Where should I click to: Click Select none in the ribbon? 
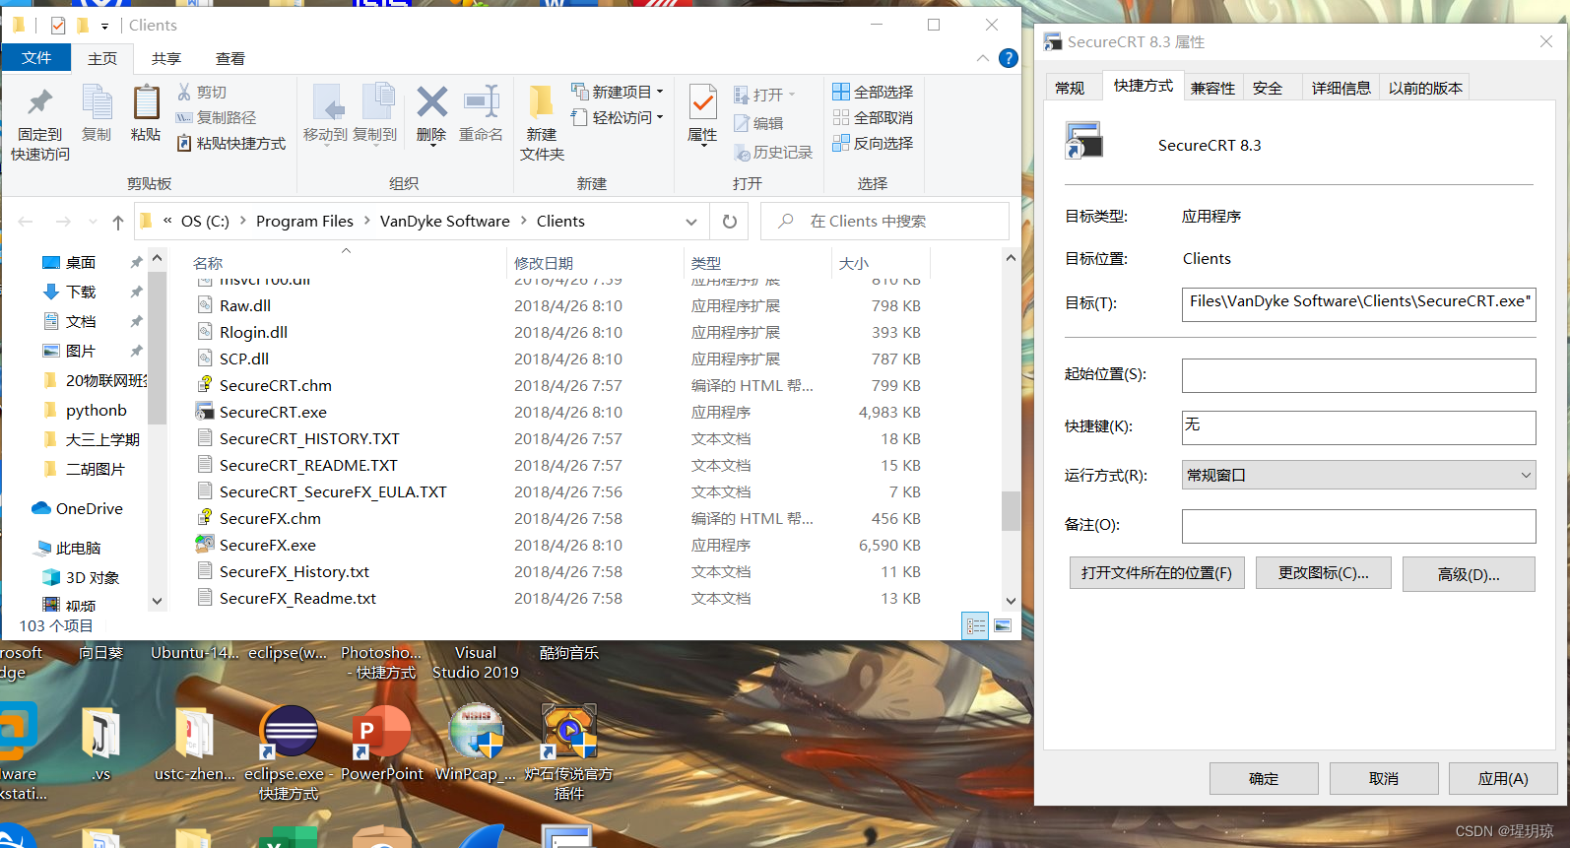[x=873, y=117]
